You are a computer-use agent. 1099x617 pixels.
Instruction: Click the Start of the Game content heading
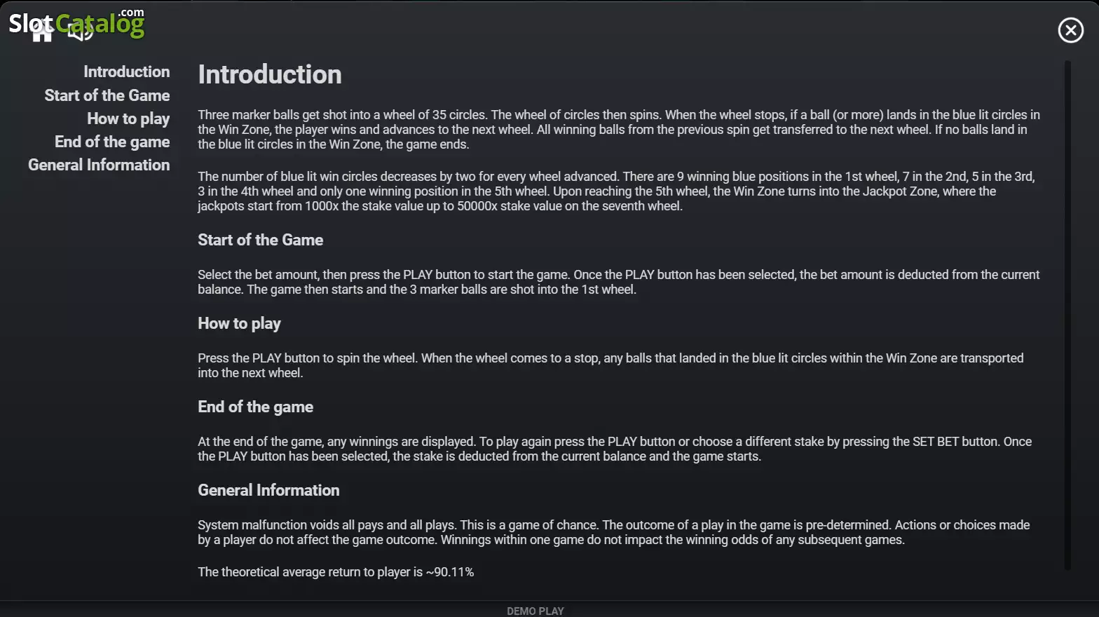coord(261,240)
